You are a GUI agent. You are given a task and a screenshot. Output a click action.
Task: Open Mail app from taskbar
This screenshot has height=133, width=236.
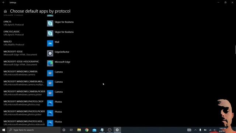(94, 130)
